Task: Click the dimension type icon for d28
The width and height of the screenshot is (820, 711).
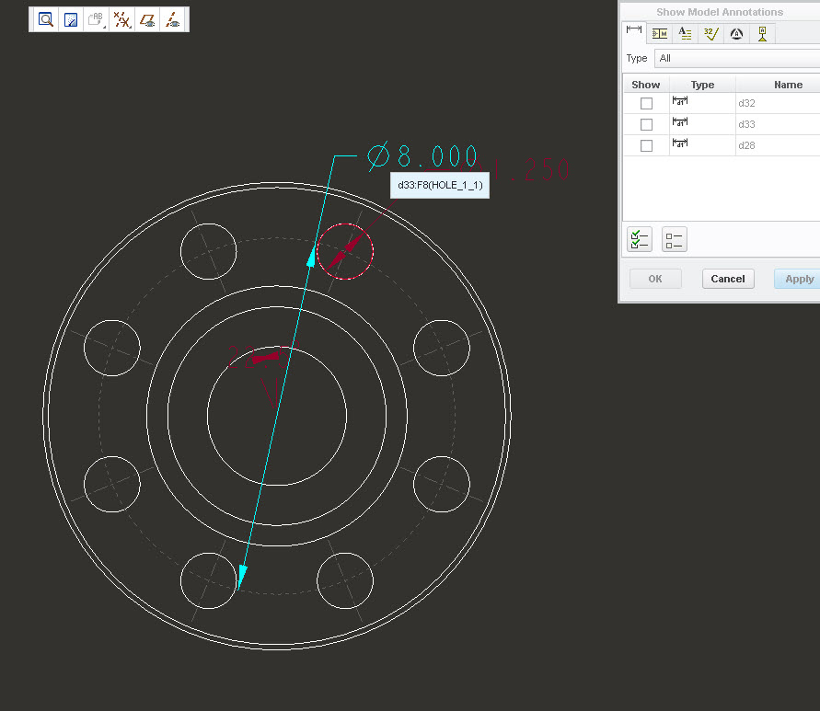Action: pyautogui.click(x=680, y=143)
